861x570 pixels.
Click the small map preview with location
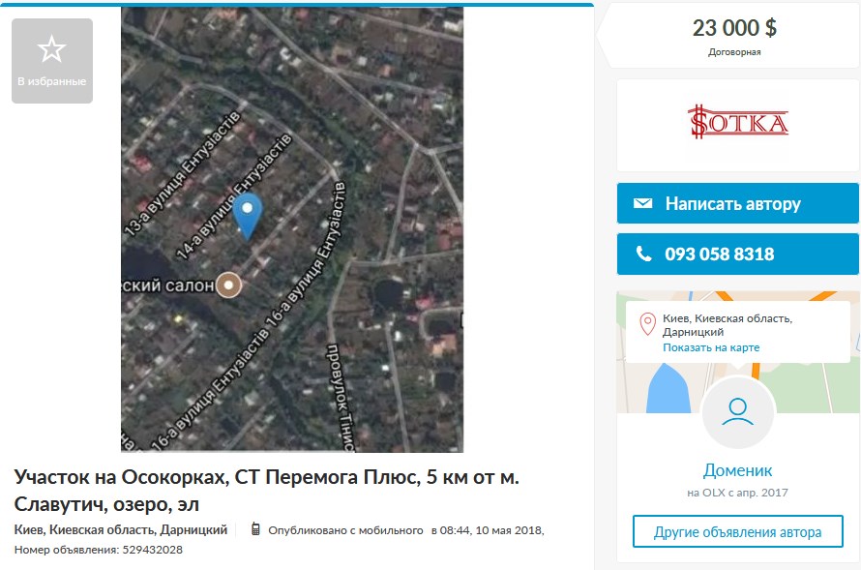tap(737, 352)
